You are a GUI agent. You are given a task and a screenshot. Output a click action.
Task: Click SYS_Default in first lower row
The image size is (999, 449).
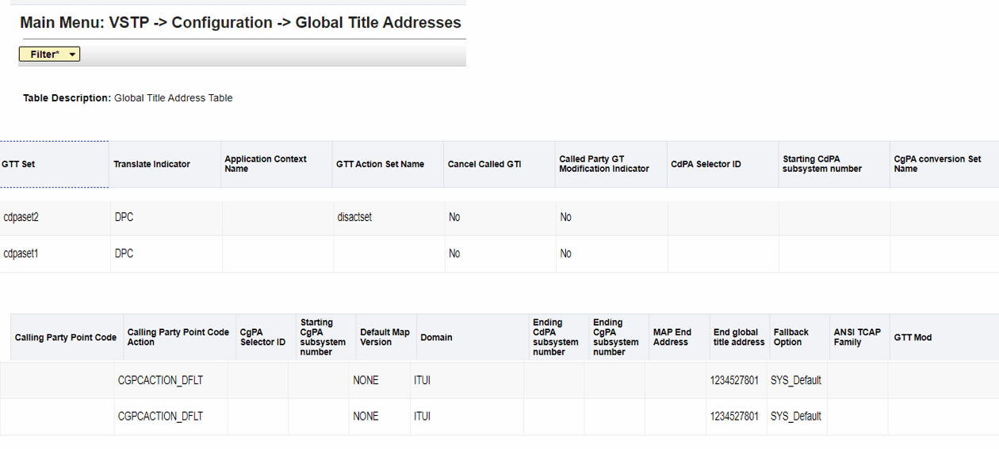[796, 380]
